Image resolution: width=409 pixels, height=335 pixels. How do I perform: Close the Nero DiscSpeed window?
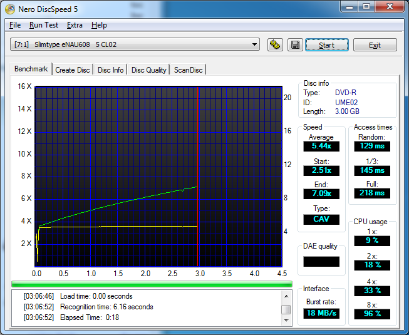click(x=390, y=7)
